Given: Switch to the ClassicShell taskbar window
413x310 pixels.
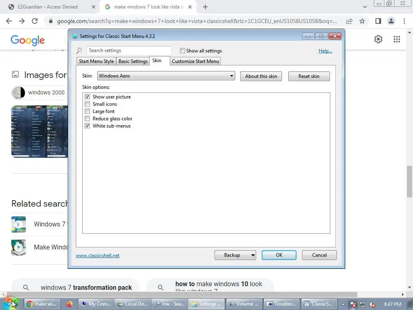Looking at the screenshot, I should pos(319,304).
